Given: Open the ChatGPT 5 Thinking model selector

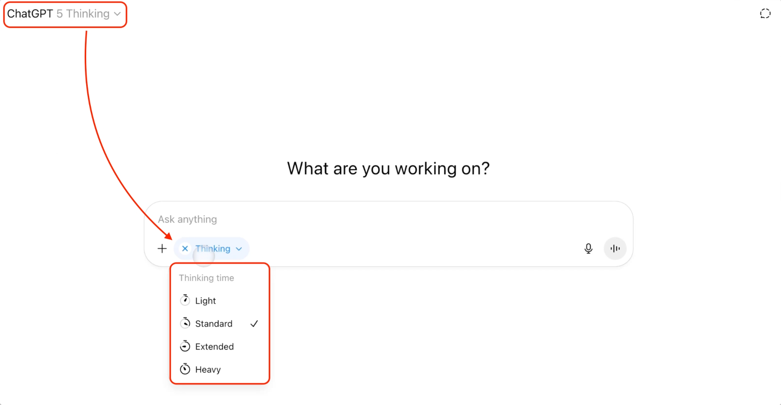Looking at the screenshot, I should coord(64,14).
